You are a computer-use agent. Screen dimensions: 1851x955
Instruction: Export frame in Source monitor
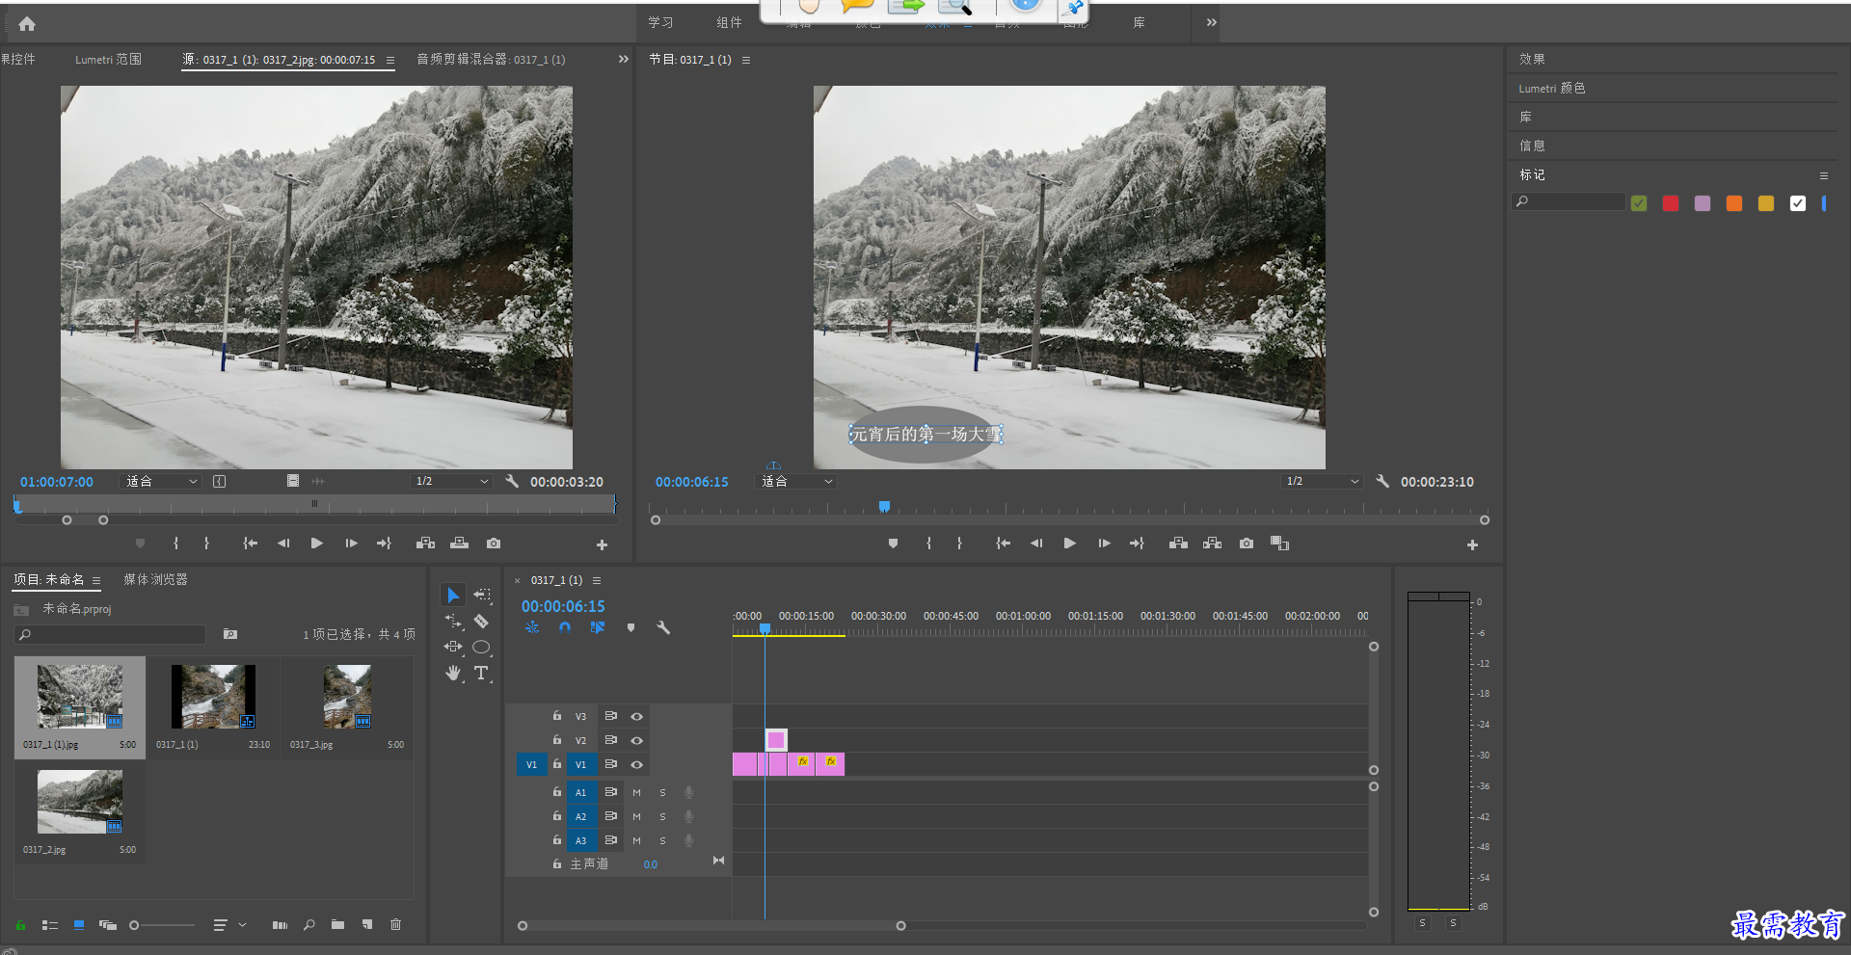point(494,544)
